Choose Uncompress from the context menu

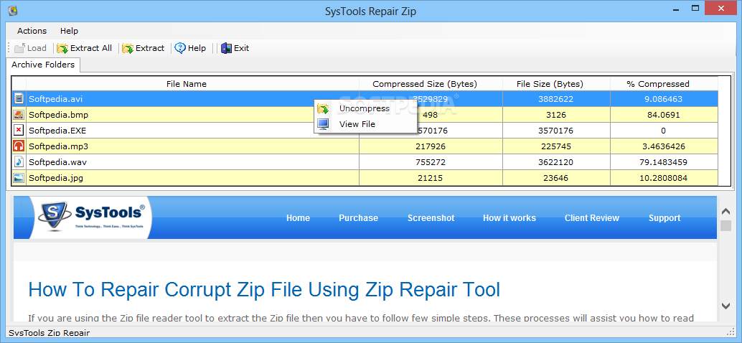(365, 108)
